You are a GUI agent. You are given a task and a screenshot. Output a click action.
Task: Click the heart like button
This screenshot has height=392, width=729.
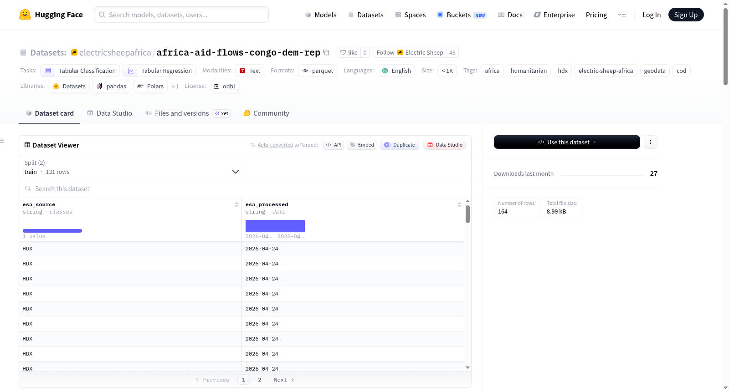pos(349,52)
